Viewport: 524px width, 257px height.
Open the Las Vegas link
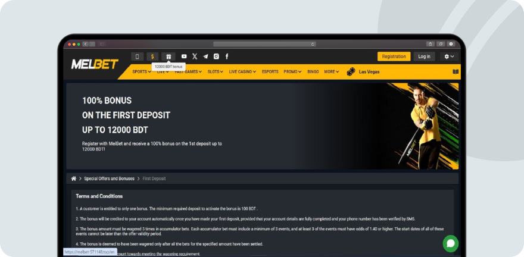(x=369, y=72)
